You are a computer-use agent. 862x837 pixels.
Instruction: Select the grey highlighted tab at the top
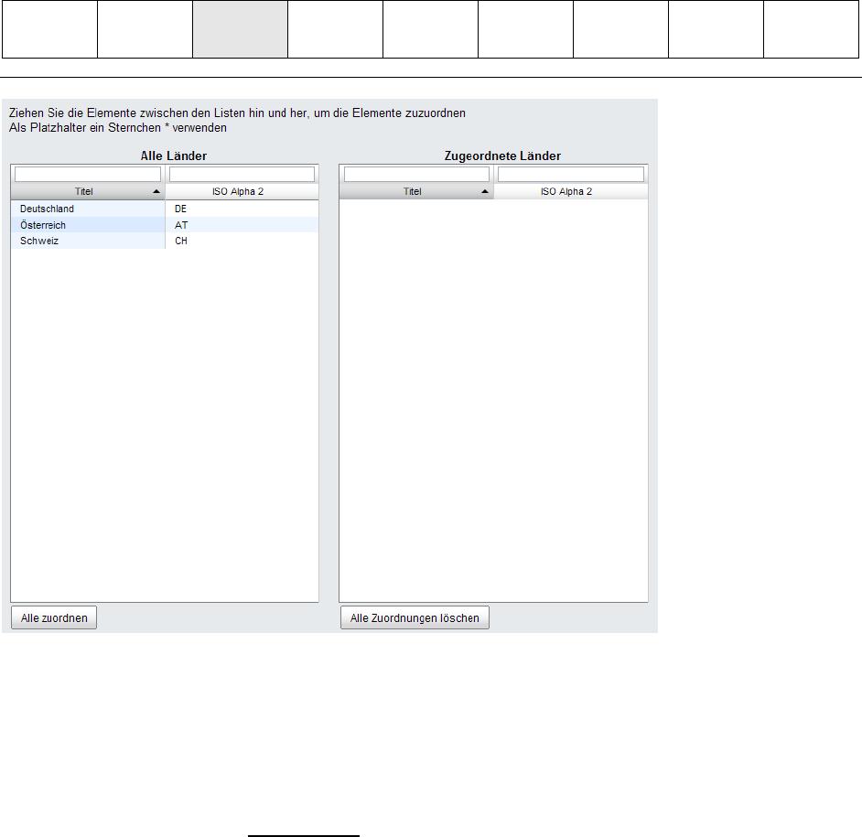[x=240, y=29]
